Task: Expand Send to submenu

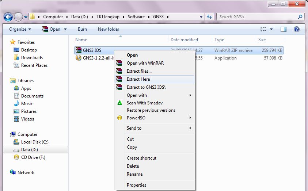Action: point(155,128)
